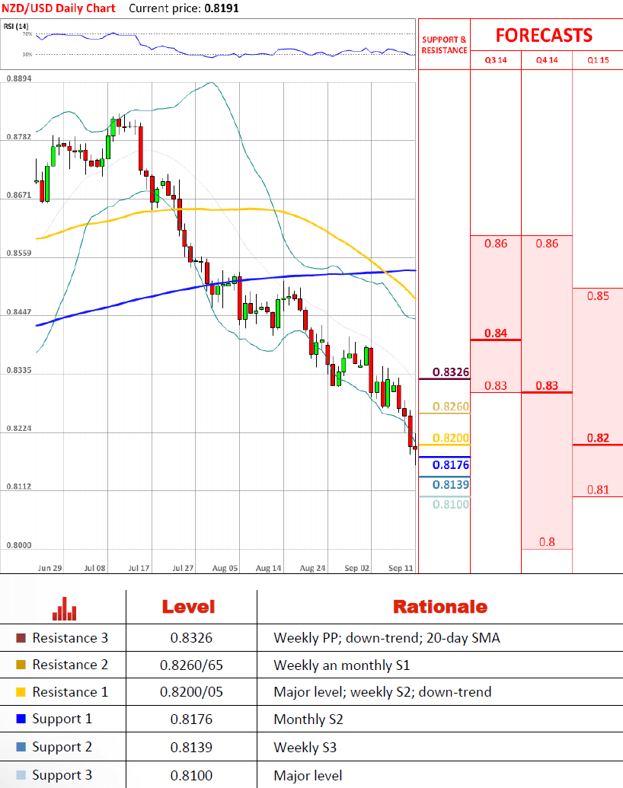This screenshot has width=623, height=788.
Task: Click the 0.8260 level label beside chart
Action: pyautogui.click(x=451, y=406)
